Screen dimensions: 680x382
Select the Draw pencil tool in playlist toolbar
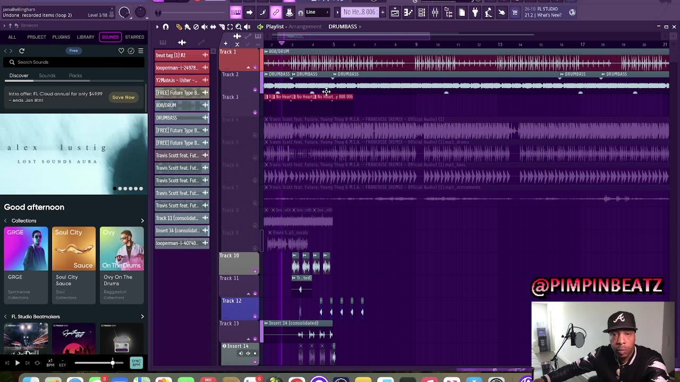tap(179, 27)
